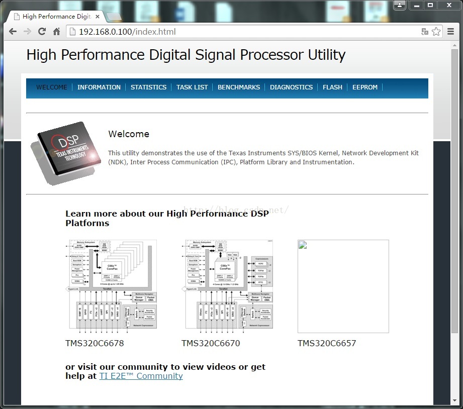The height and width of the screenshot is (409, 463).
Task: Open the Chrome hamburger menu
Action: [x=450, y=31]
